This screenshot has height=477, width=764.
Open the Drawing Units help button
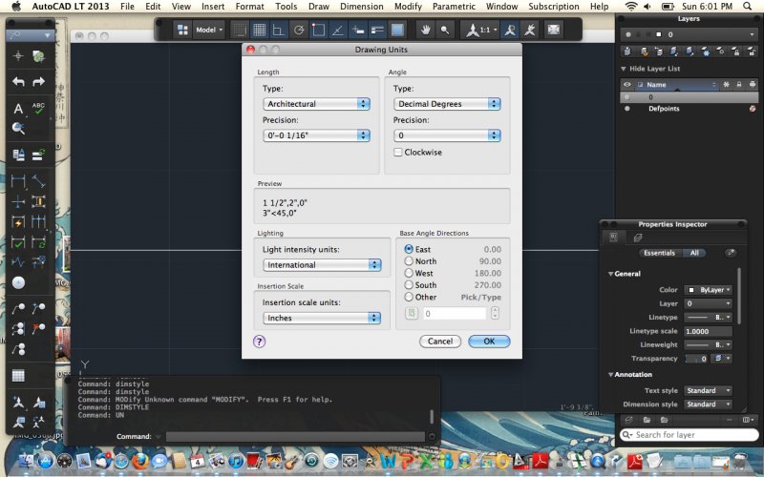point(259,341)
